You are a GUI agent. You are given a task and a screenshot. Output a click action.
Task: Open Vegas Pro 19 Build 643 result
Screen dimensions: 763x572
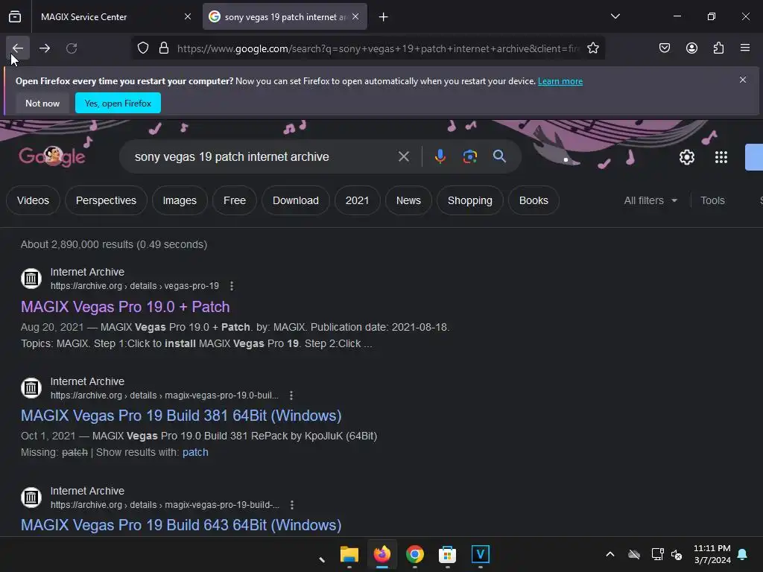pyautogui.click(x=181, y=525)
